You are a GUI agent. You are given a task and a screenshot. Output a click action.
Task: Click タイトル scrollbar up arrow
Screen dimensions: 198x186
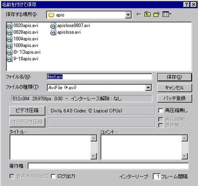tap(94, 138)
